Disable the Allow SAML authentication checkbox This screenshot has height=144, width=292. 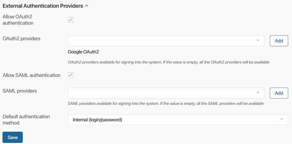(x=70, y=75)
